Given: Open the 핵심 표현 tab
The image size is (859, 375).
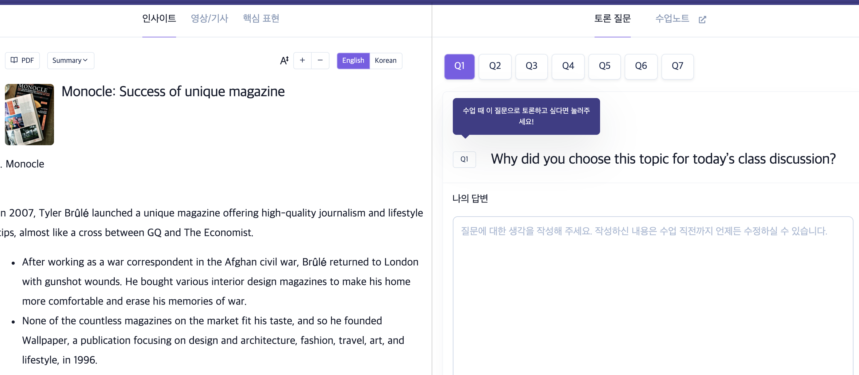Looking at the screenshot, I should click(261, 18).
